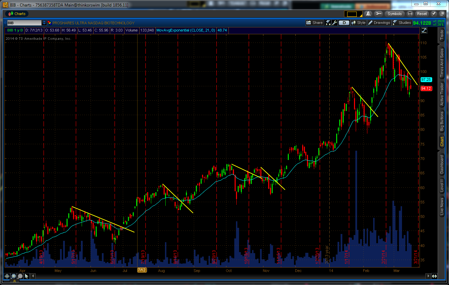Screen dimensions: 449x285
Task: Open the Drawings menu
Action: point(379,23)
